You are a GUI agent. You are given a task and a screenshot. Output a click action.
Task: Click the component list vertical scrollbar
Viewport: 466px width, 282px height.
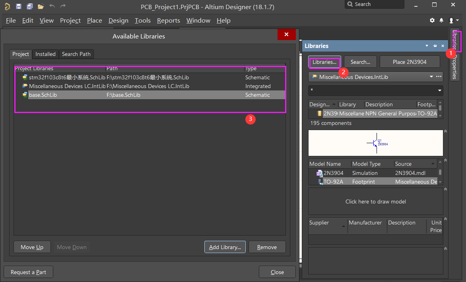click(x=440, y=109)
